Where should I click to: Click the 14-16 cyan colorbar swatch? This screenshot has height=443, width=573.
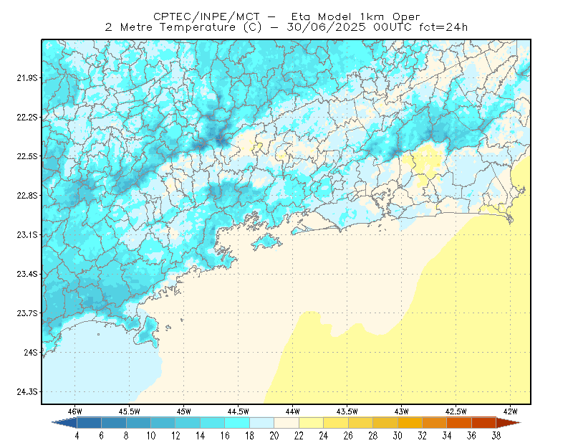213,423
